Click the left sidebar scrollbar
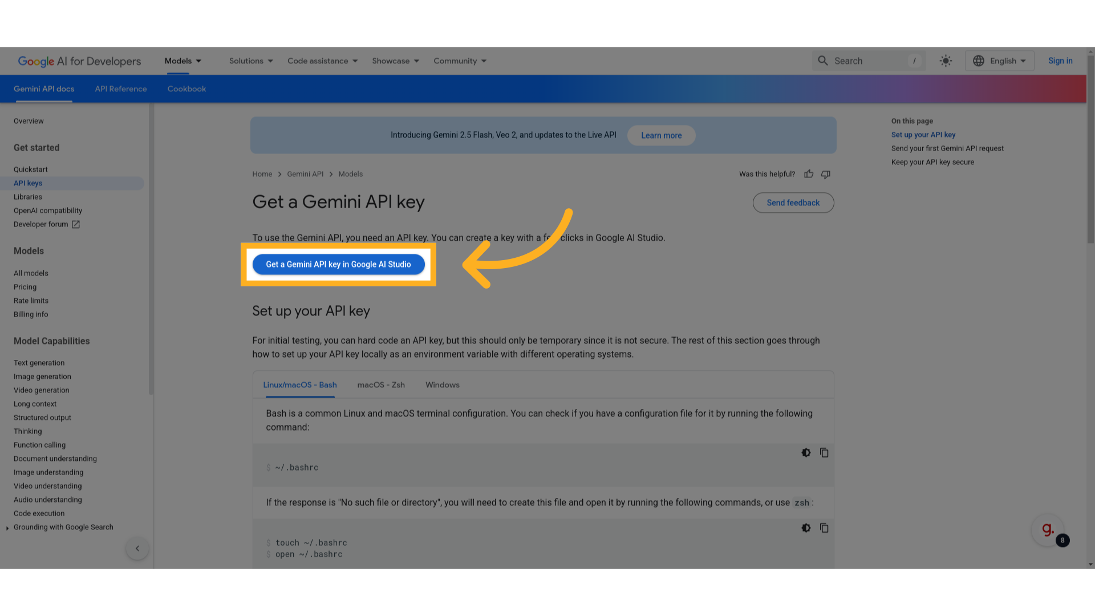The width and height of the screenshot is (1095, 616). (151, 249)
